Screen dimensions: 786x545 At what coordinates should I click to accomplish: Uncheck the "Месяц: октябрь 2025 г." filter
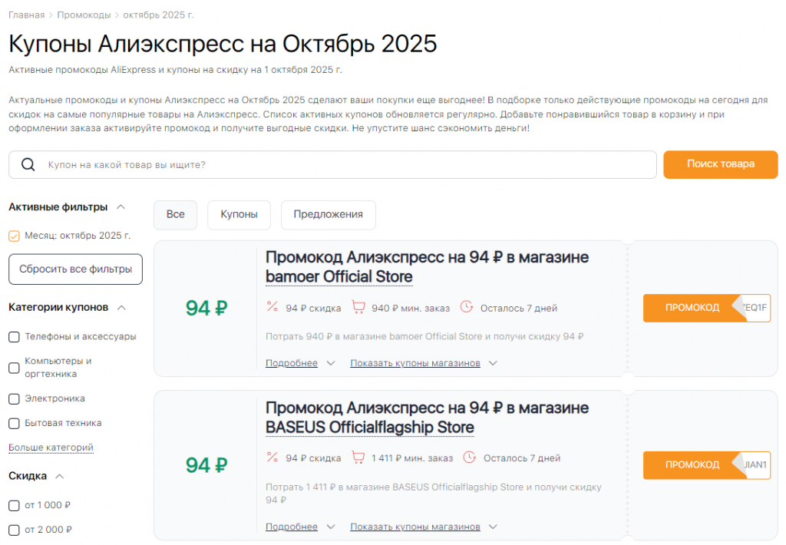(x=14, y=236)
